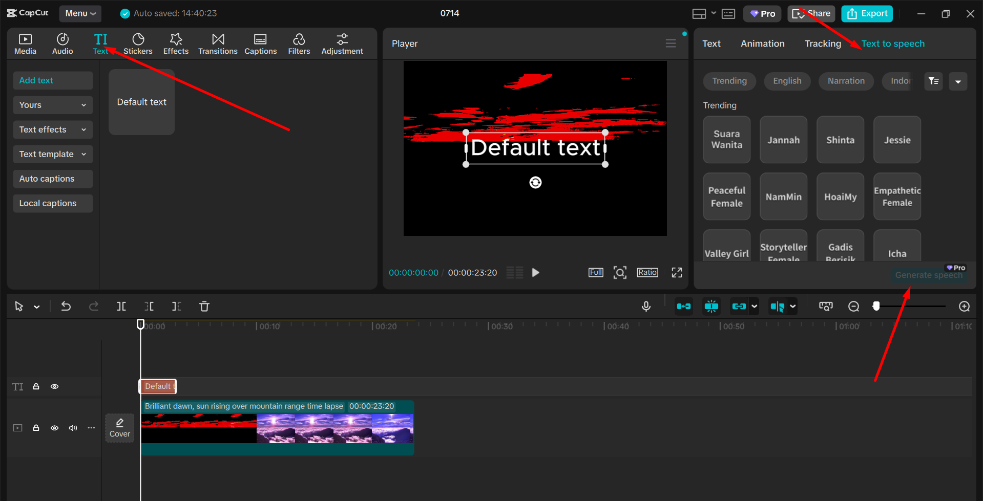Select the Narration voice filter

tap(846, 81)
